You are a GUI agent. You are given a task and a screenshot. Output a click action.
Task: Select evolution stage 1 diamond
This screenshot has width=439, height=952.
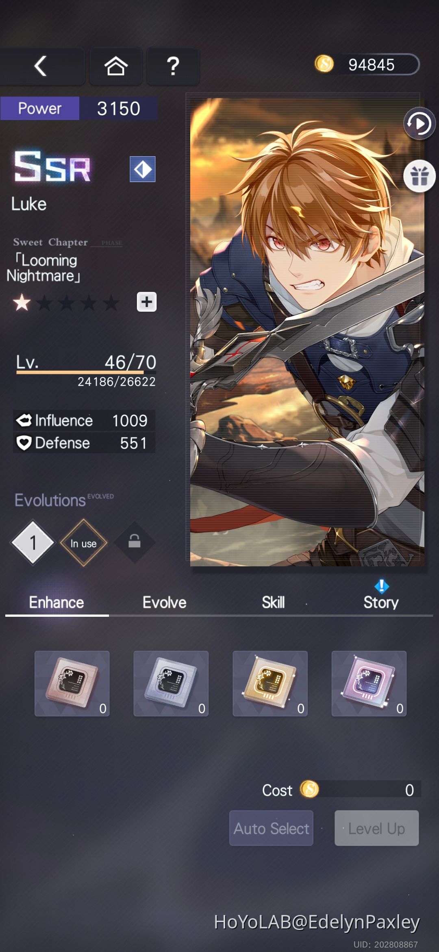pyautogui.click(x=33, y=542)
